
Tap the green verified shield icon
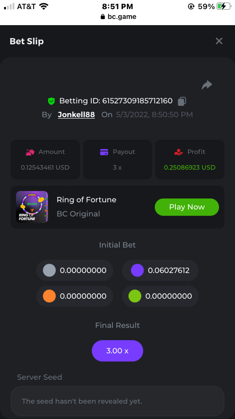click(x=52, y=101)
